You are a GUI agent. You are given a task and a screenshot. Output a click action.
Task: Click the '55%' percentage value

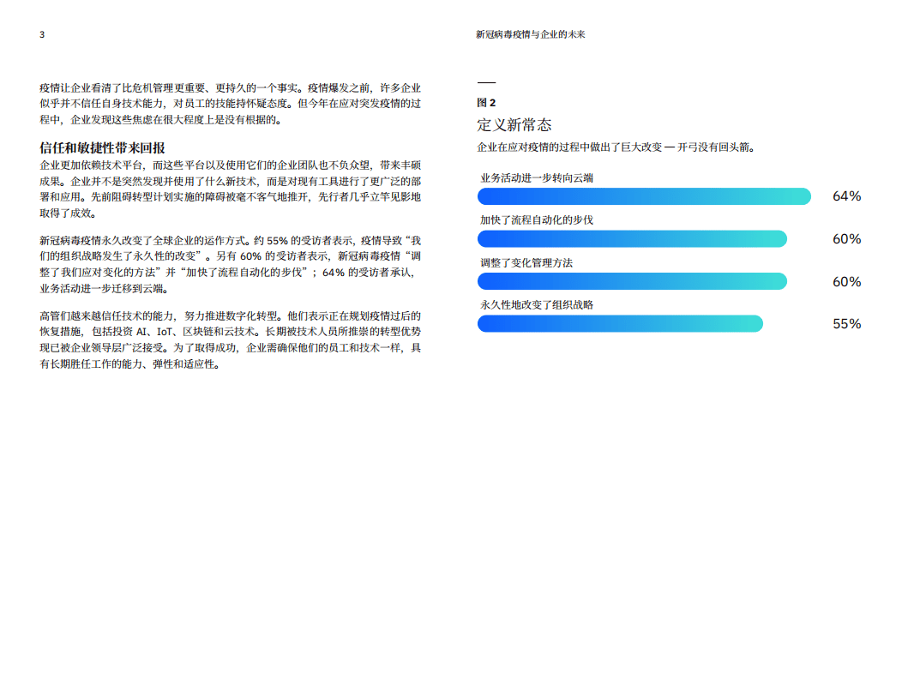click(x=845, y=324)
